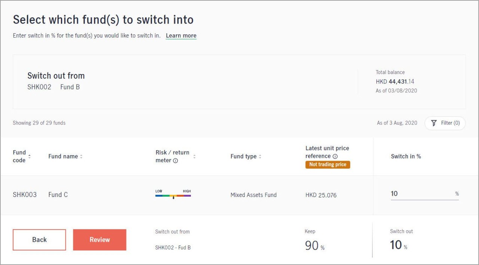Viewport: 479px width, 265px height.
Task: Sort by Fund type using its arrows
Action: (260, 157)
